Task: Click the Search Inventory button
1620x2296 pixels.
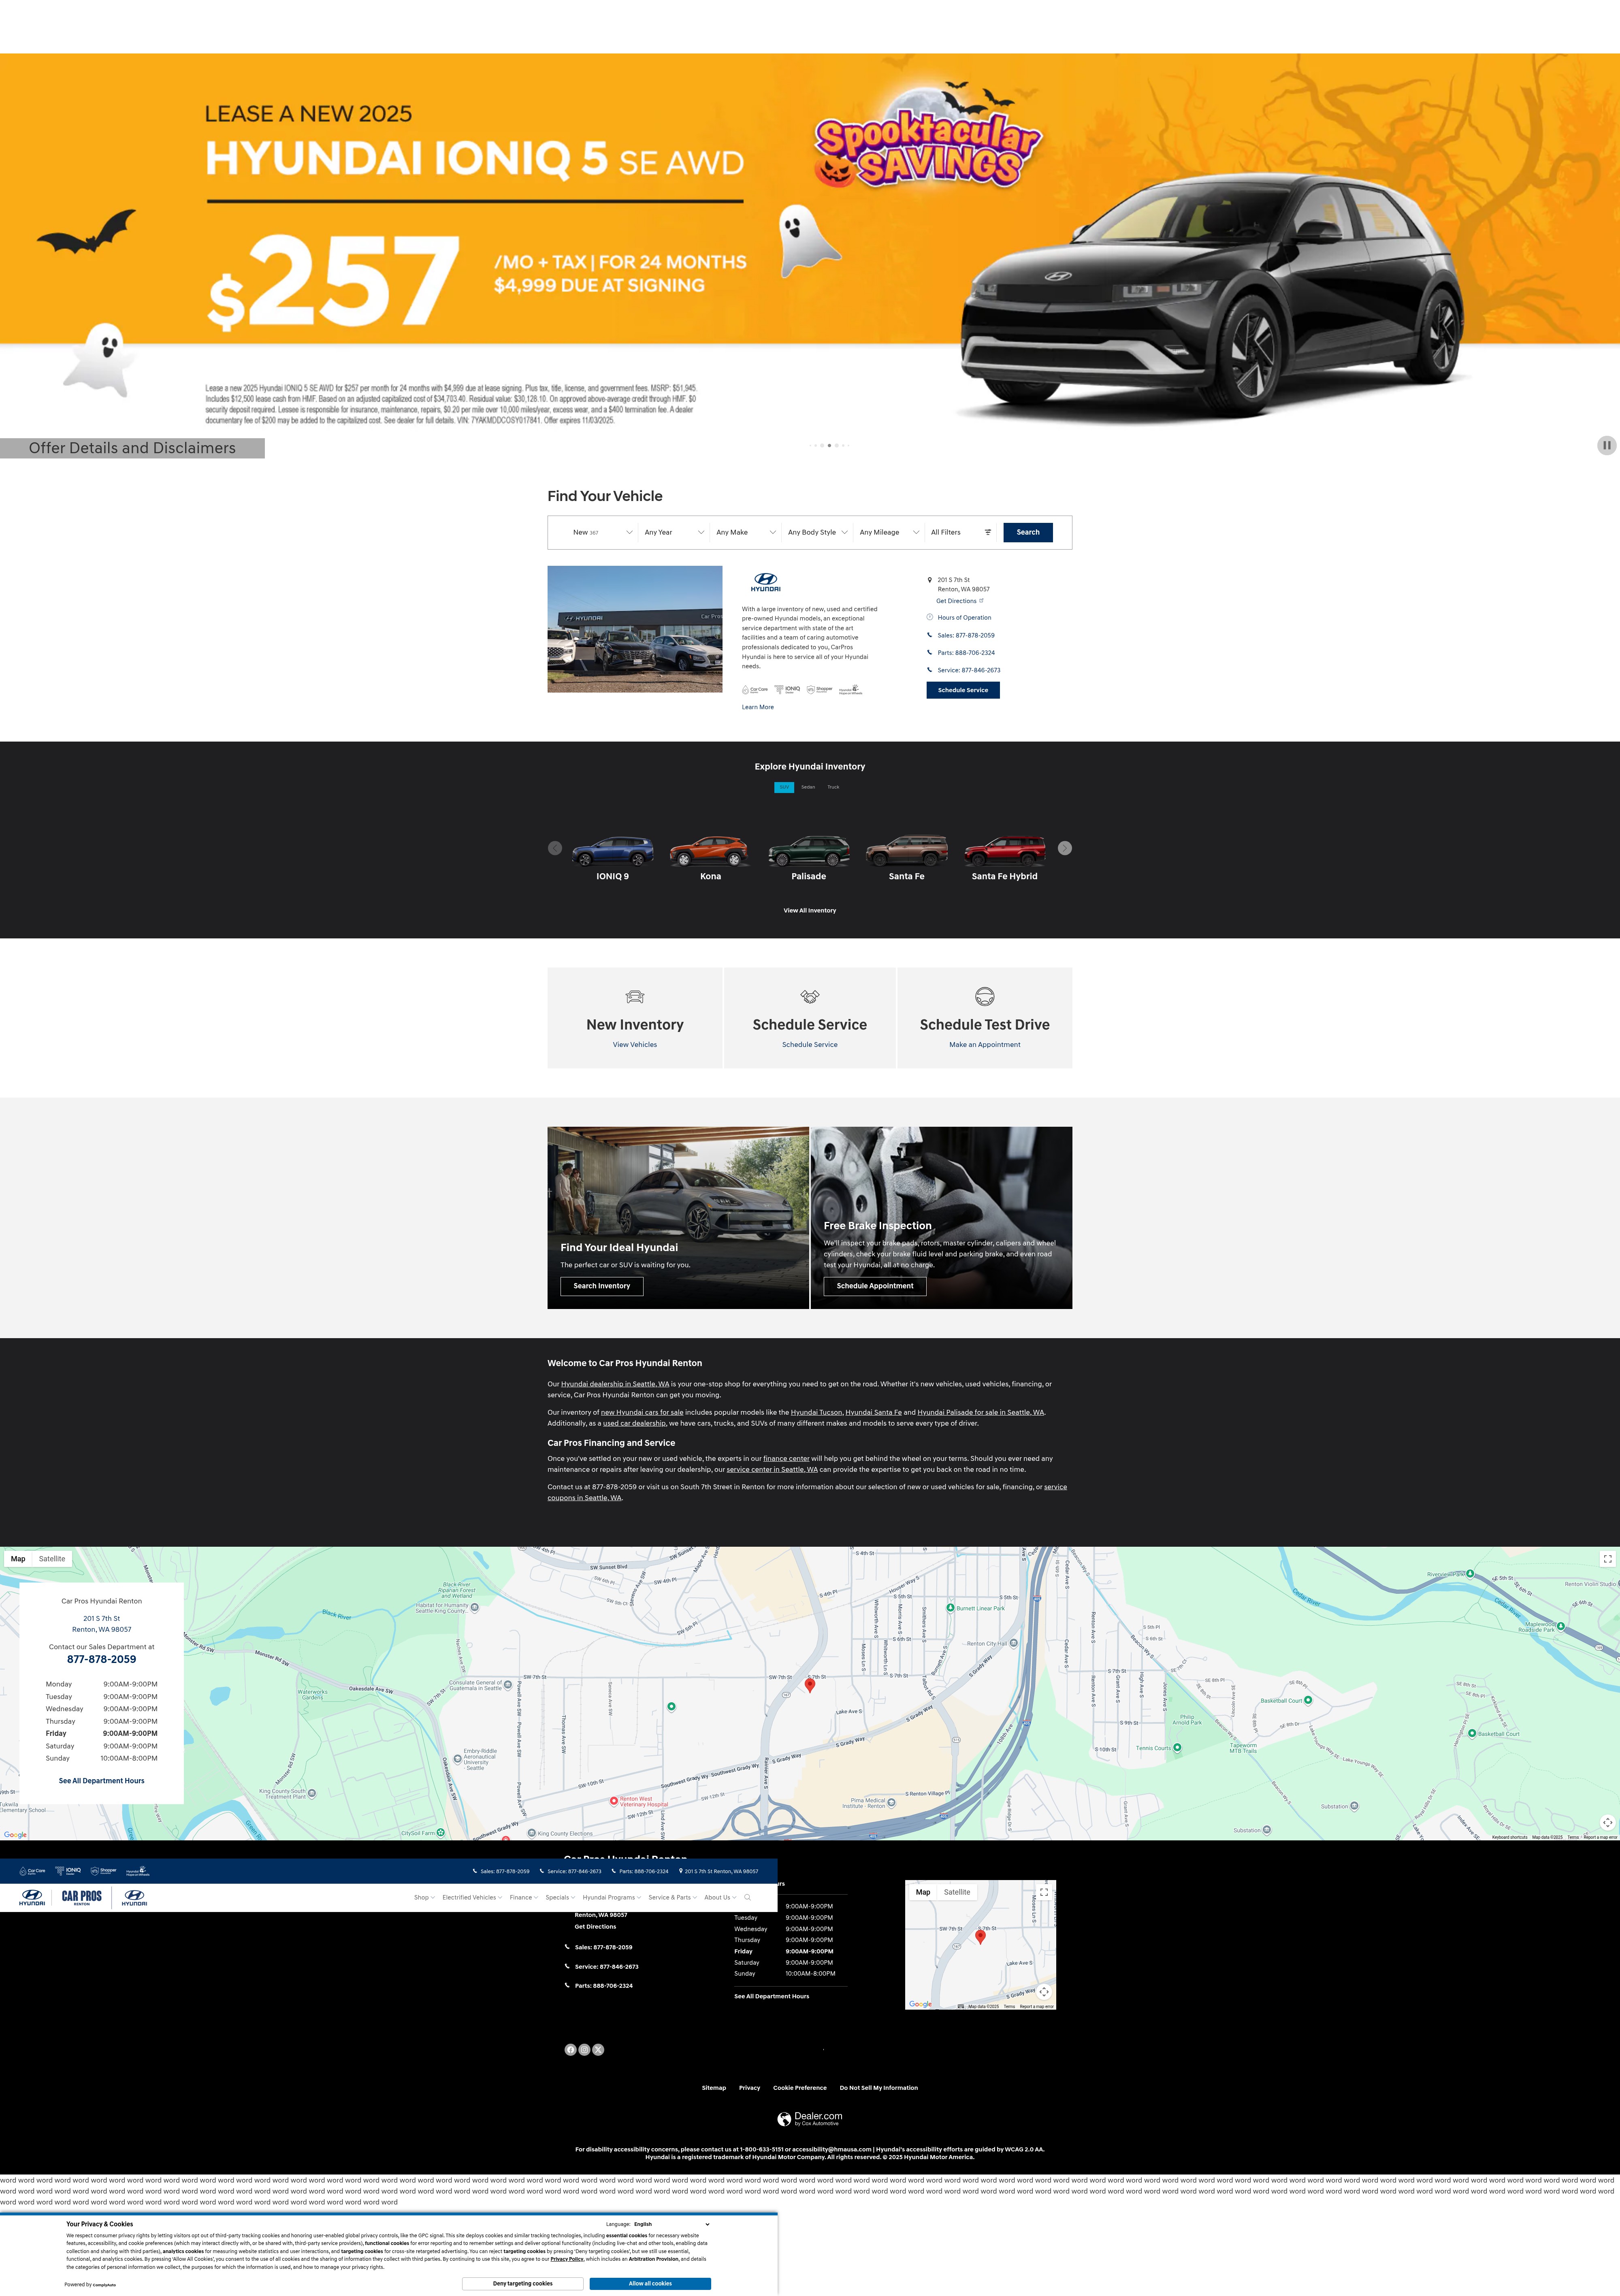Action: click(602, 1286)
